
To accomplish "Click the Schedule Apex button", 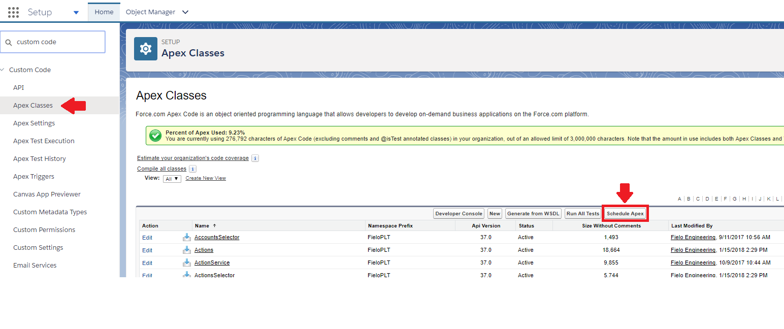I will (625, 214).
